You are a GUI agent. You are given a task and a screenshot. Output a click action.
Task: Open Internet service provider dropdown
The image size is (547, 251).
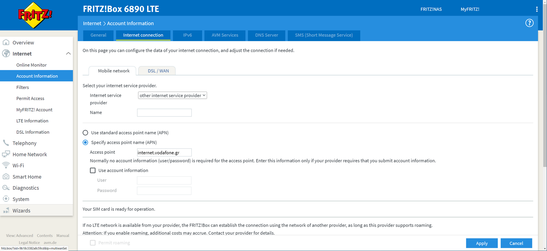pos(172,96)
